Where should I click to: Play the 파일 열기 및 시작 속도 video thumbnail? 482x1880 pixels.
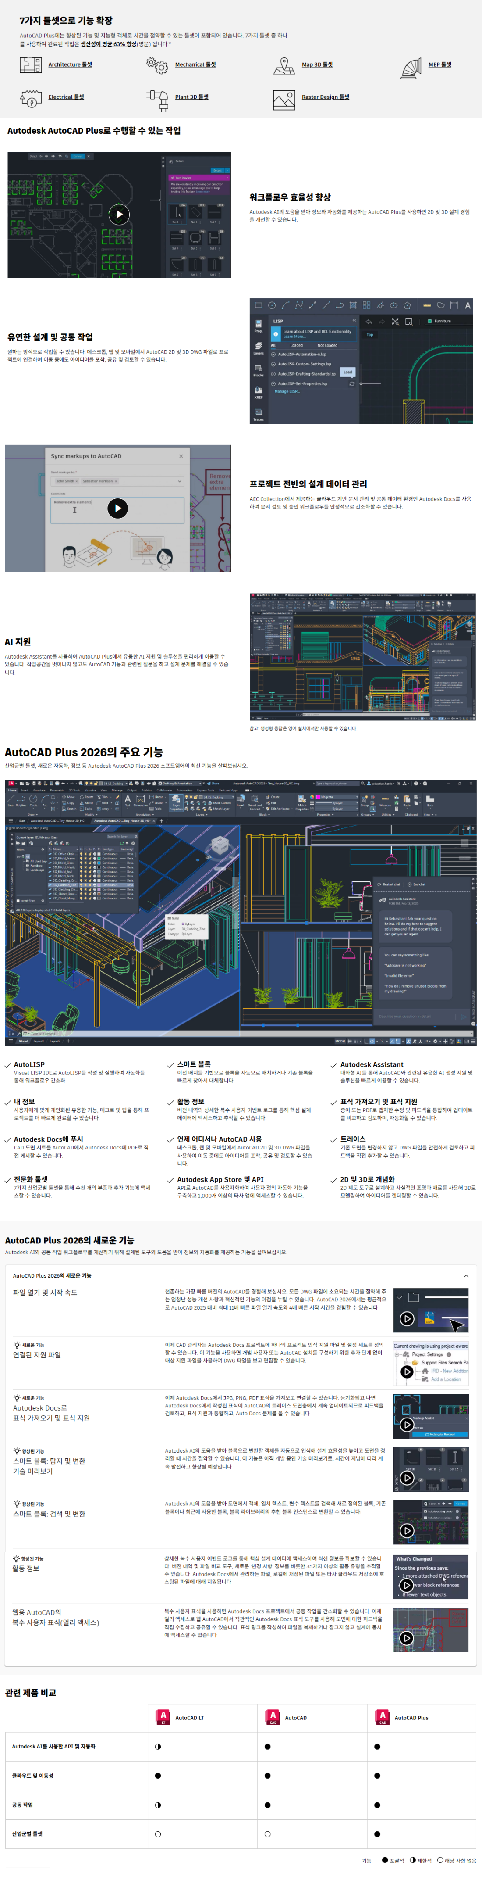point(407,1318)
